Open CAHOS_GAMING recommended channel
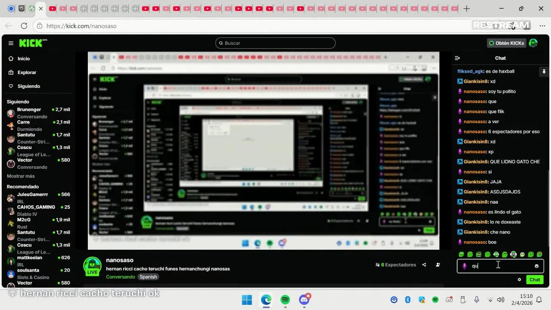The image size is (551, 310). (38, 210)
